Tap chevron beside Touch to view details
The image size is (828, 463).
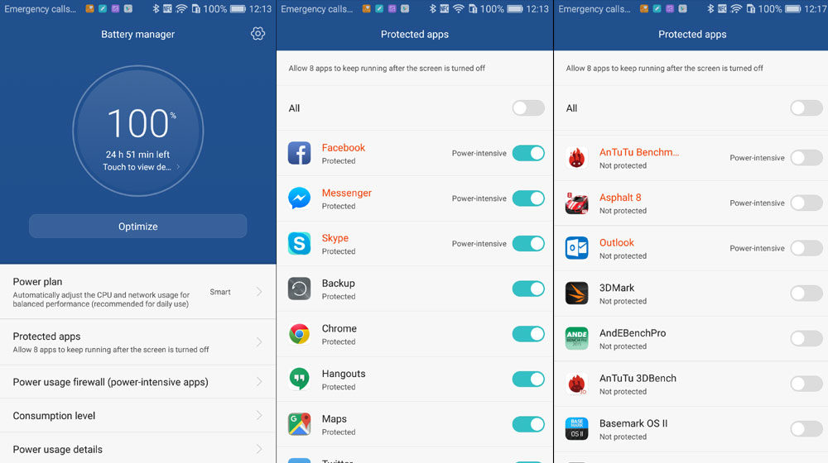click(x=179, y=167)
